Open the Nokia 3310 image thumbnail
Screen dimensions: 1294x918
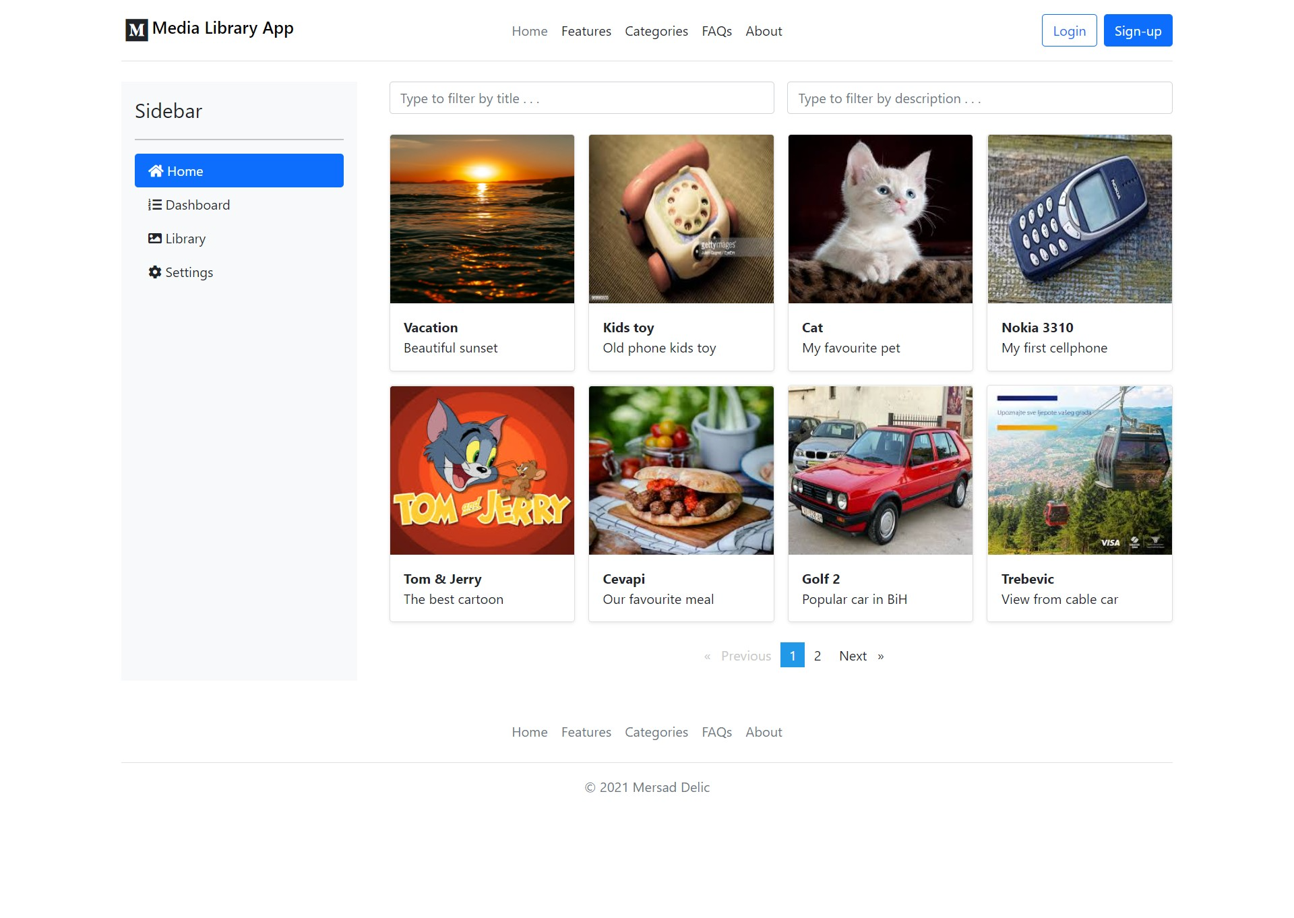(x=1078, y=219)
